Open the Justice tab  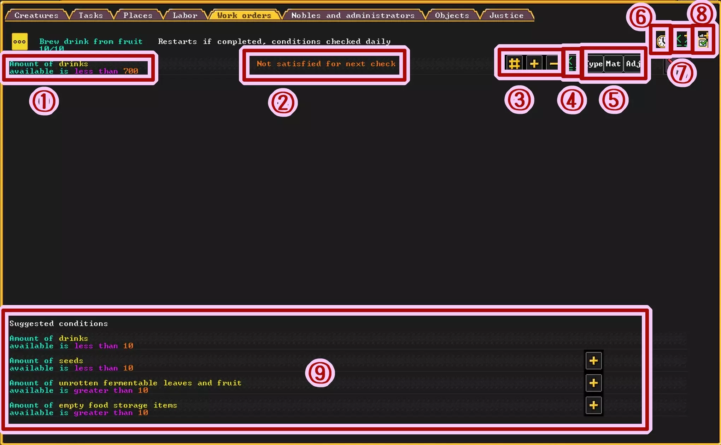pos(506,16)
